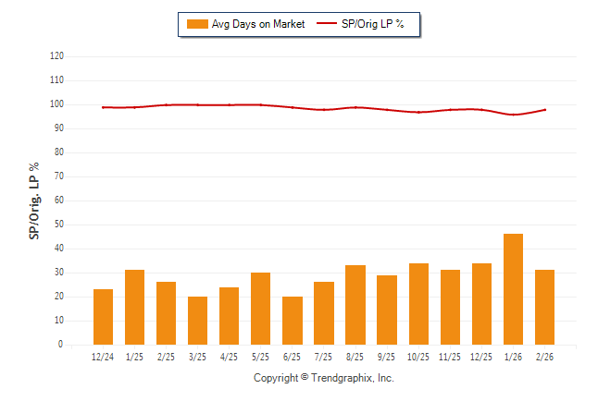
Task: Select the tallest bar for 1/26
Action: [x=513, y=289]
